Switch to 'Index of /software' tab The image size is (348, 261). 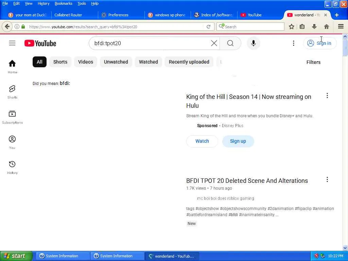coord(214,15)
